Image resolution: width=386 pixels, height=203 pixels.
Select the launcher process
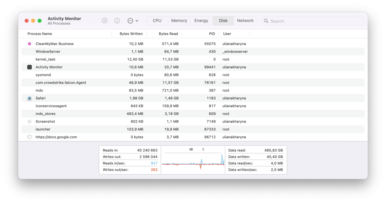(x=43, y=129)
